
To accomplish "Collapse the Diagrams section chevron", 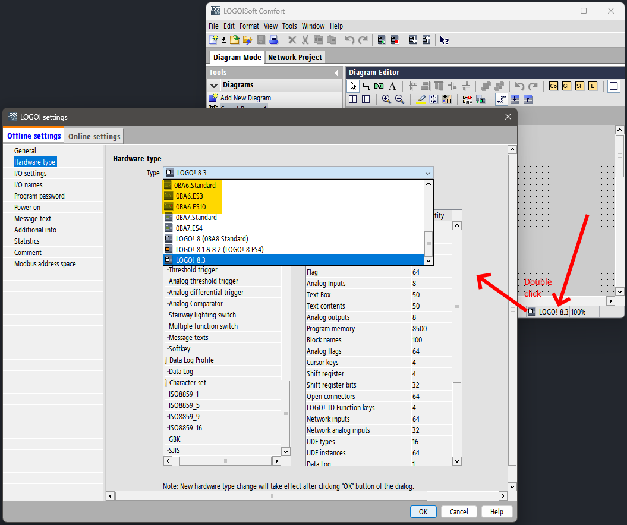I will tap(214, 86).
